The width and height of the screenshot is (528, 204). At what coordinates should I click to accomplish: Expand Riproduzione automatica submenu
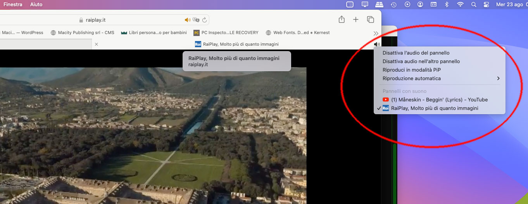pyautogui.click(x=440, y=78)
